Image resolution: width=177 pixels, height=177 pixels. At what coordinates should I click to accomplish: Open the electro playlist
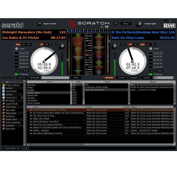point(12,94)
